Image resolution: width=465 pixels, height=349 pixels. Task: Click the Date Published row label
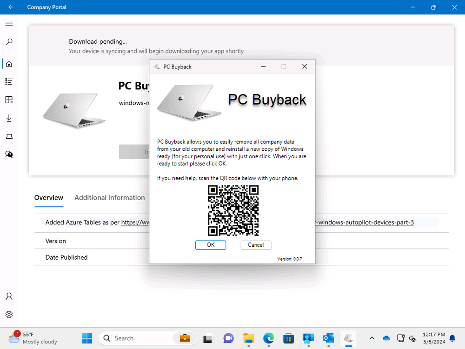click(x=66, y=257)
